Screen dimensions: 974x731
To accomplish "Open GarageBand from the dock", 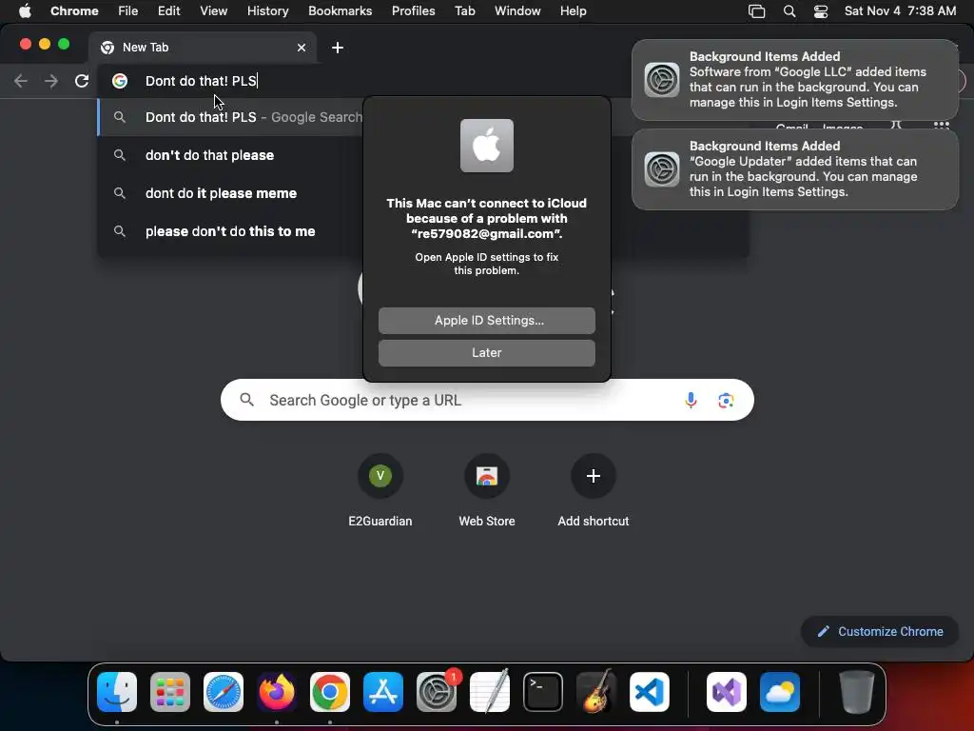I will click(x=596, y=692).
